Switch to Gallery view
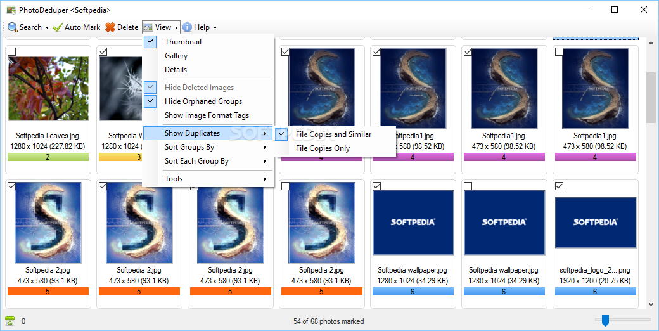This screenshot has height=331, width=659. (208, 56)
